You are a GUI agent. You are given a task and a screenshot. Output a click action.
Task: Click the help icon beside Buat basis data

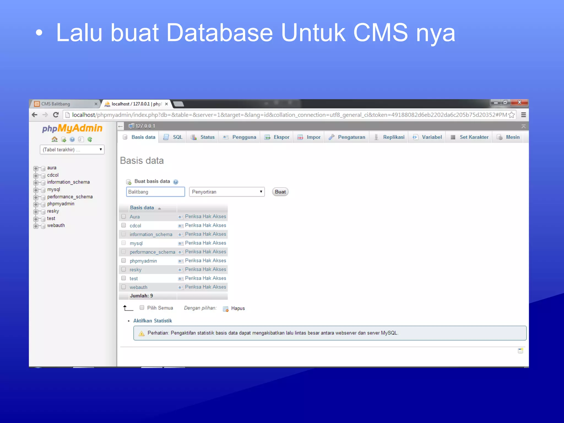click(x=176, y=182)
